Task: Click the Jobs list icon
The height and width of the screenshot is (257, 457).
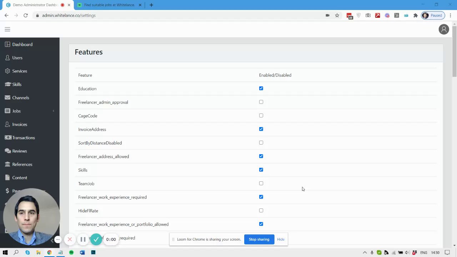Action: pos(7,111)
